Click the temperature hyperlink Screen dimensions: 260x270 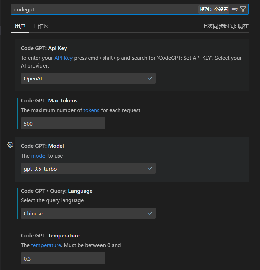(46, 245)
